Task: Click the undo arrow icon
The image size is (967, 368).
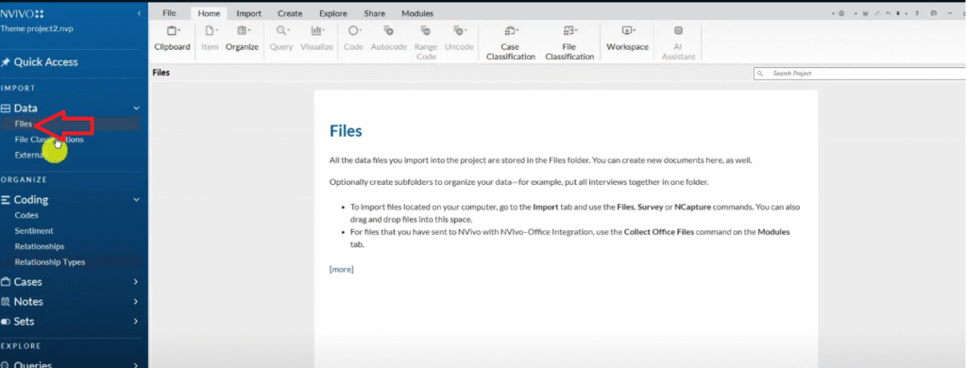Action: (x=888, y=13)
